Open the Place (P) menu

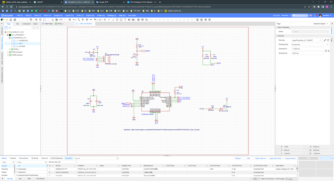(47, 16)
